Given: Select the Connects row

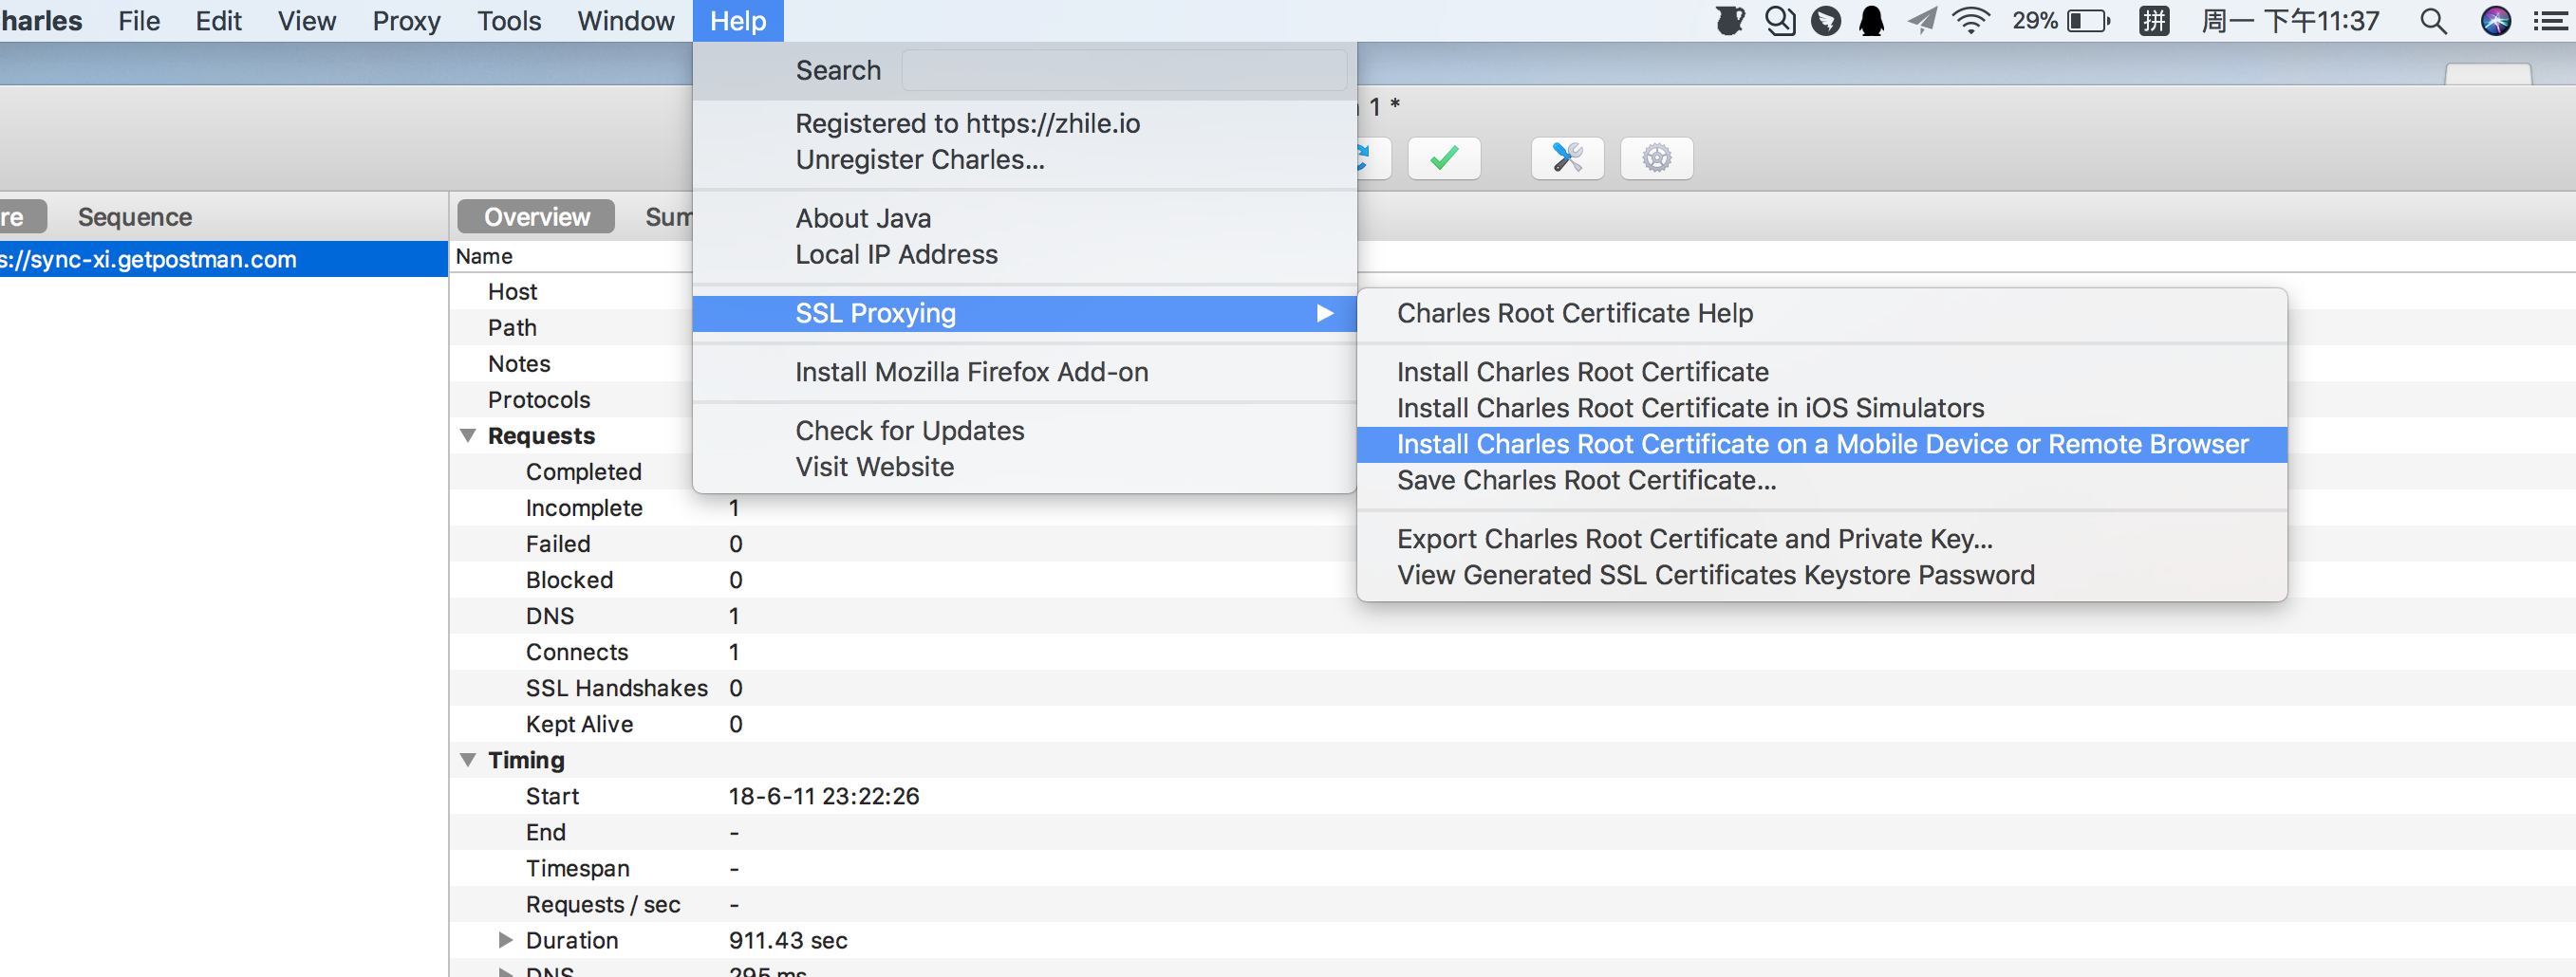Looking at the screenshot, I should (1513, 653).
